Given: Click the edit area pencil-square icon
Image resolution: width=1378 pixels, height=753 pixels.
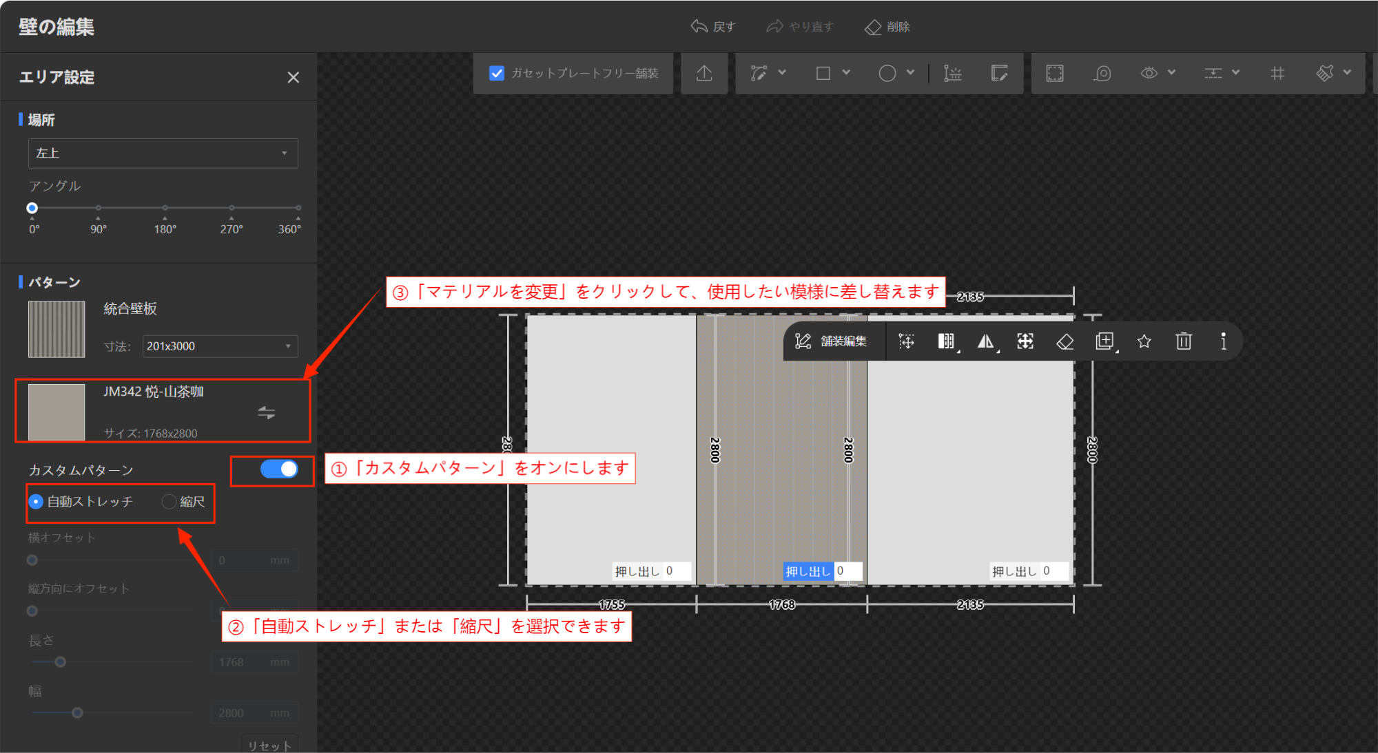Looking at the screenshot, I should pyautogui.click(x=999, y=73).
